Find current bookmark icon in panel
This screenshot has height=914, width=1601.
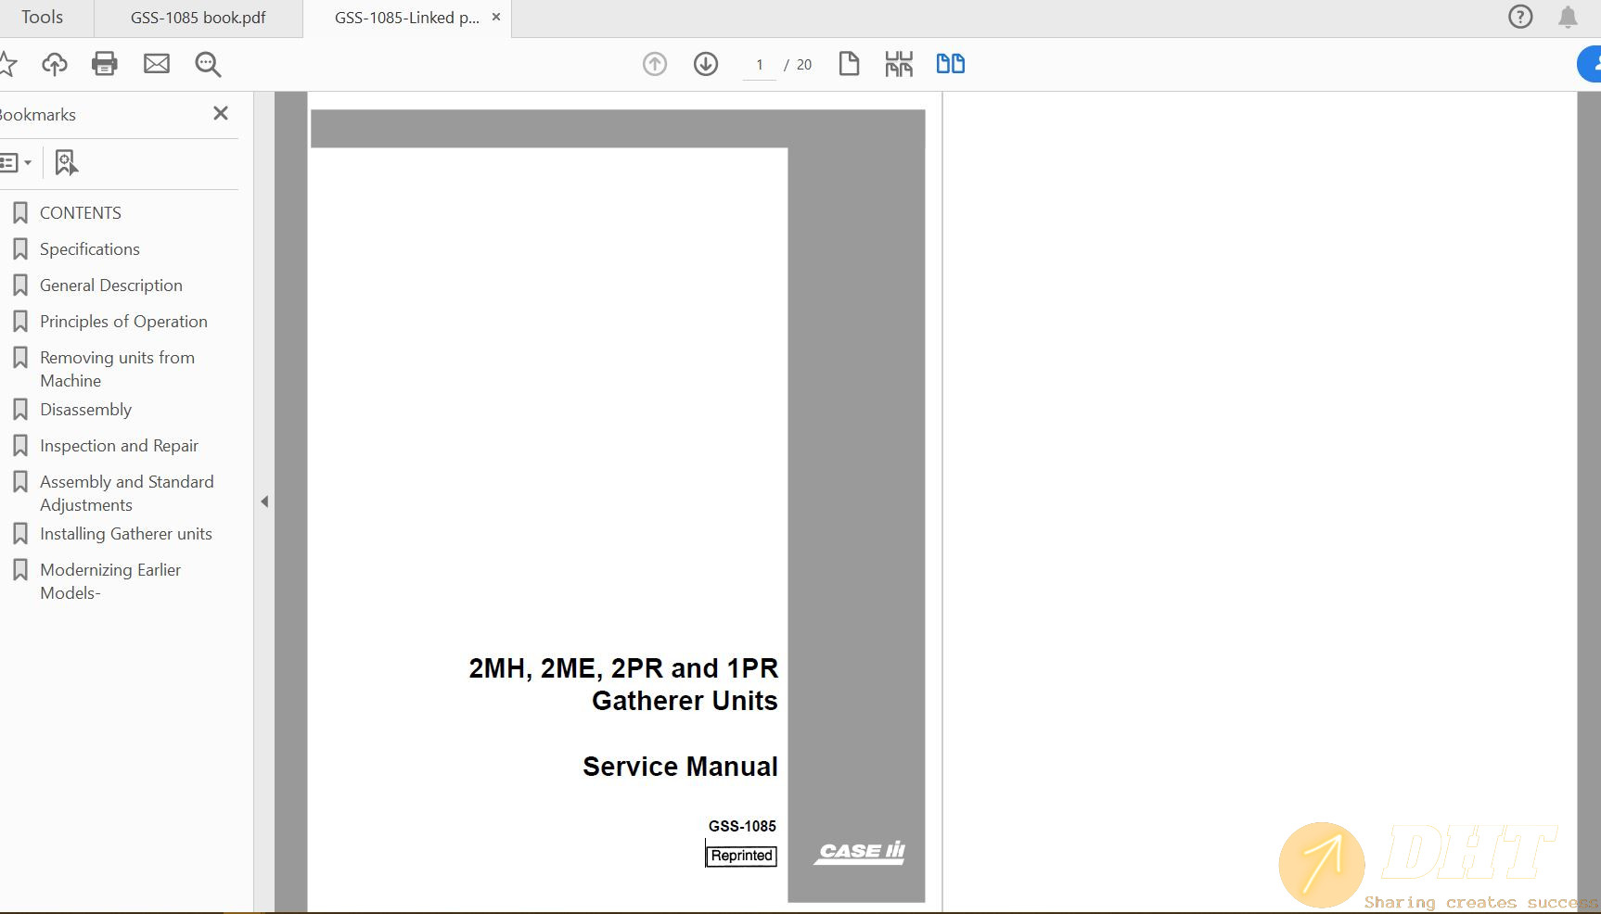pyautogui.click(x=65, y=163)
